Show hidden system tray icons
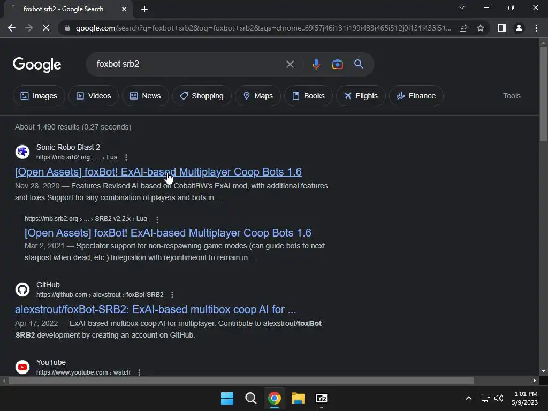This screenshot has height=411, width=548. [469, 398]
